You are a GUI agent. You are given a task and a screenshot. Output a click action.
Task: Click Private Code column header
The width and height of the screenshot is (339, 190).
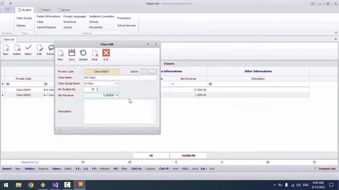click(23, 79)
